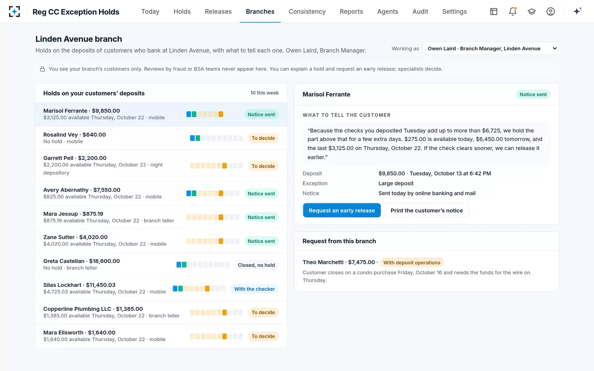Click the With deposit operations badge
This screenshot has height=371, width=594.
click(412, 263)
